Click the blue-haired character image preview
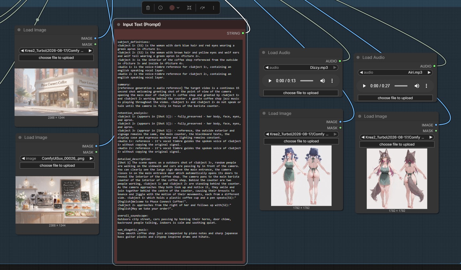461x270 pixels. coord(301,176)
